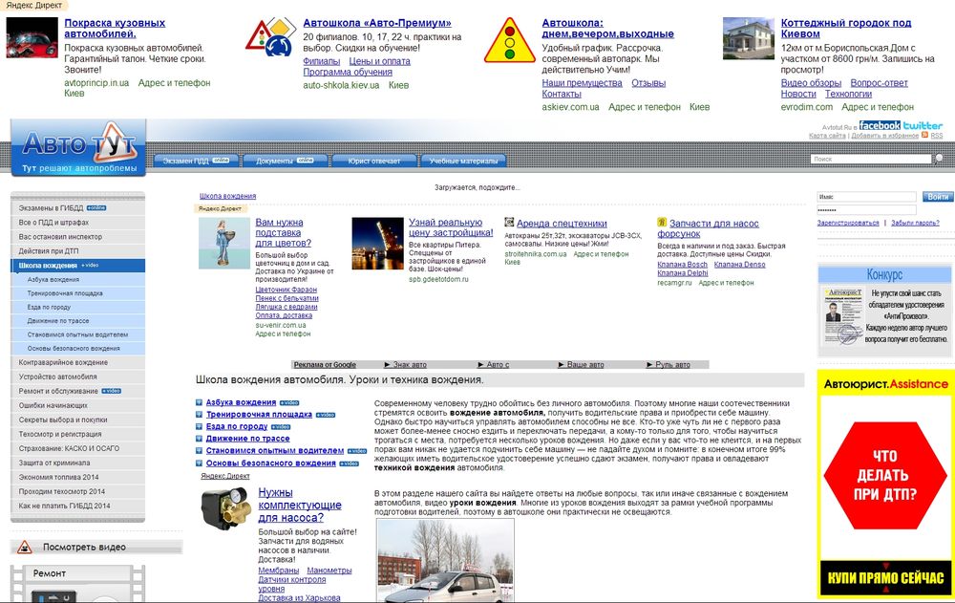Click the search magnifier icon
The height and width of the screenshot is (603, 955).
pyautogui.click(x=939, y=159)
